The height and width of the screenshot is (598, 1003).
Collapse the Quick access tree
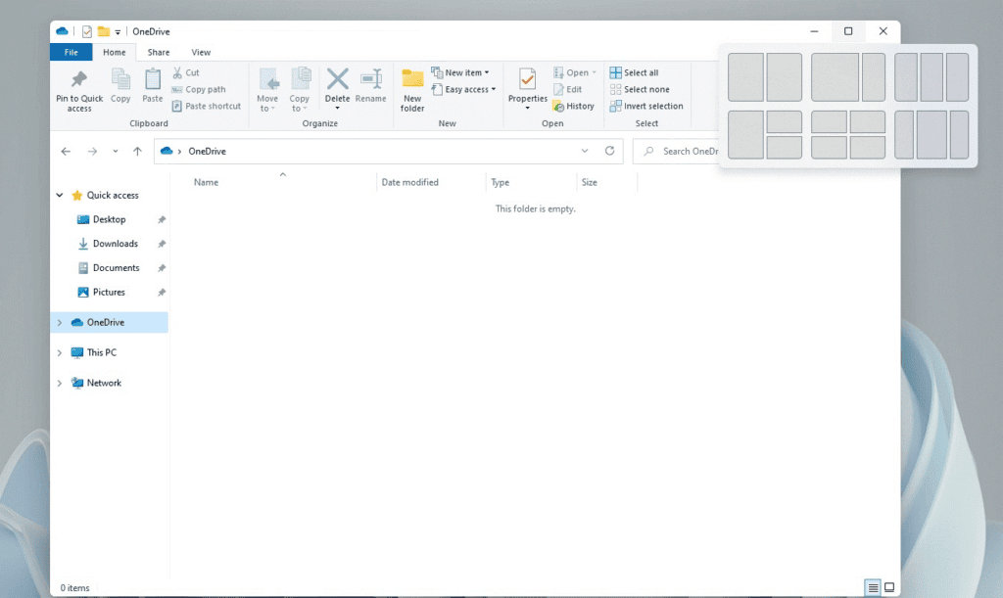click(60, 195)
